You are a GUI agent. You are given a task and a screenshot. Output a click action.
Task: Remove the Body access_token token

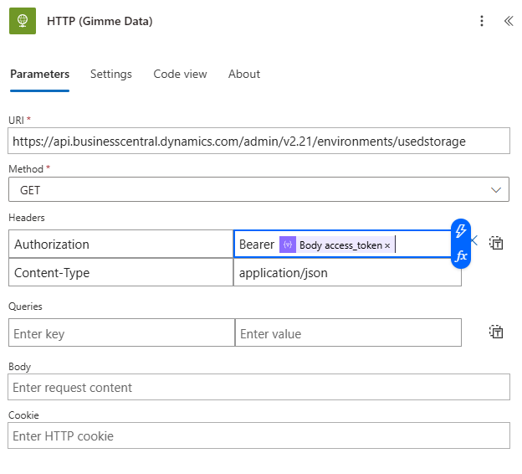point(387,245)
